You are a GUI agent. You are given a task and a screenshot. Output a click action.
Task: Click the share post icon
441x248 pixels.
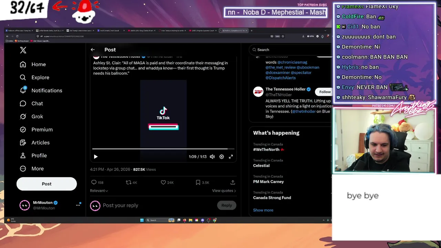click(x=233, y=183)
